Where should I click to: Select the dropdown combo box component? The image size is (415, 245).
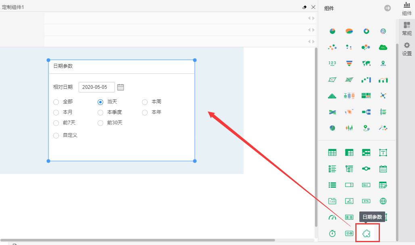click(x=349, y=185)
